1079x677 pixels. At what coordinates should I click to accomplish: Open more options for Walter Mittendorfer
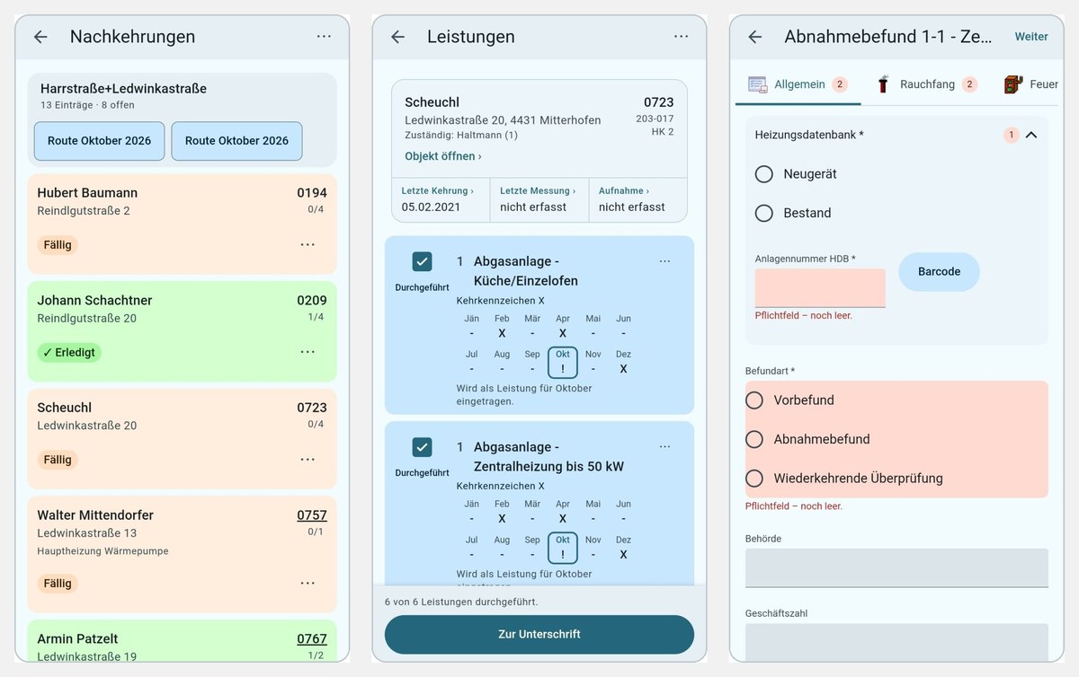point(308,583)
